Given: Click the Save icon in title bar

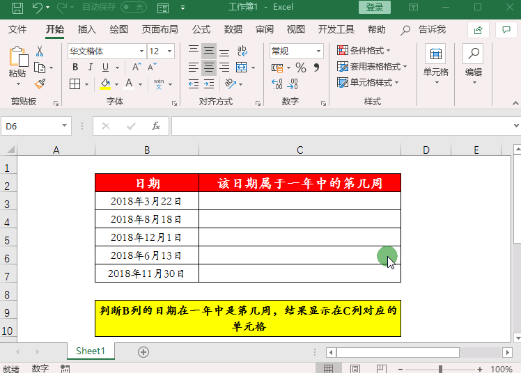Looking at the screenshot, I should (x=17, y=7).
